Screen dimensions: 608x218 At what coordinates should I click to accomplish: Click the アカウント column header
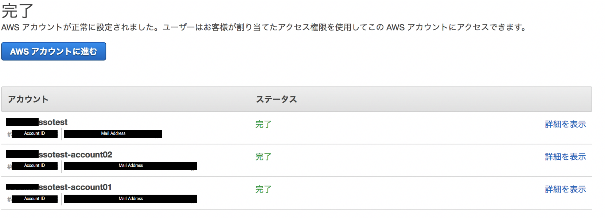point(28,99)
